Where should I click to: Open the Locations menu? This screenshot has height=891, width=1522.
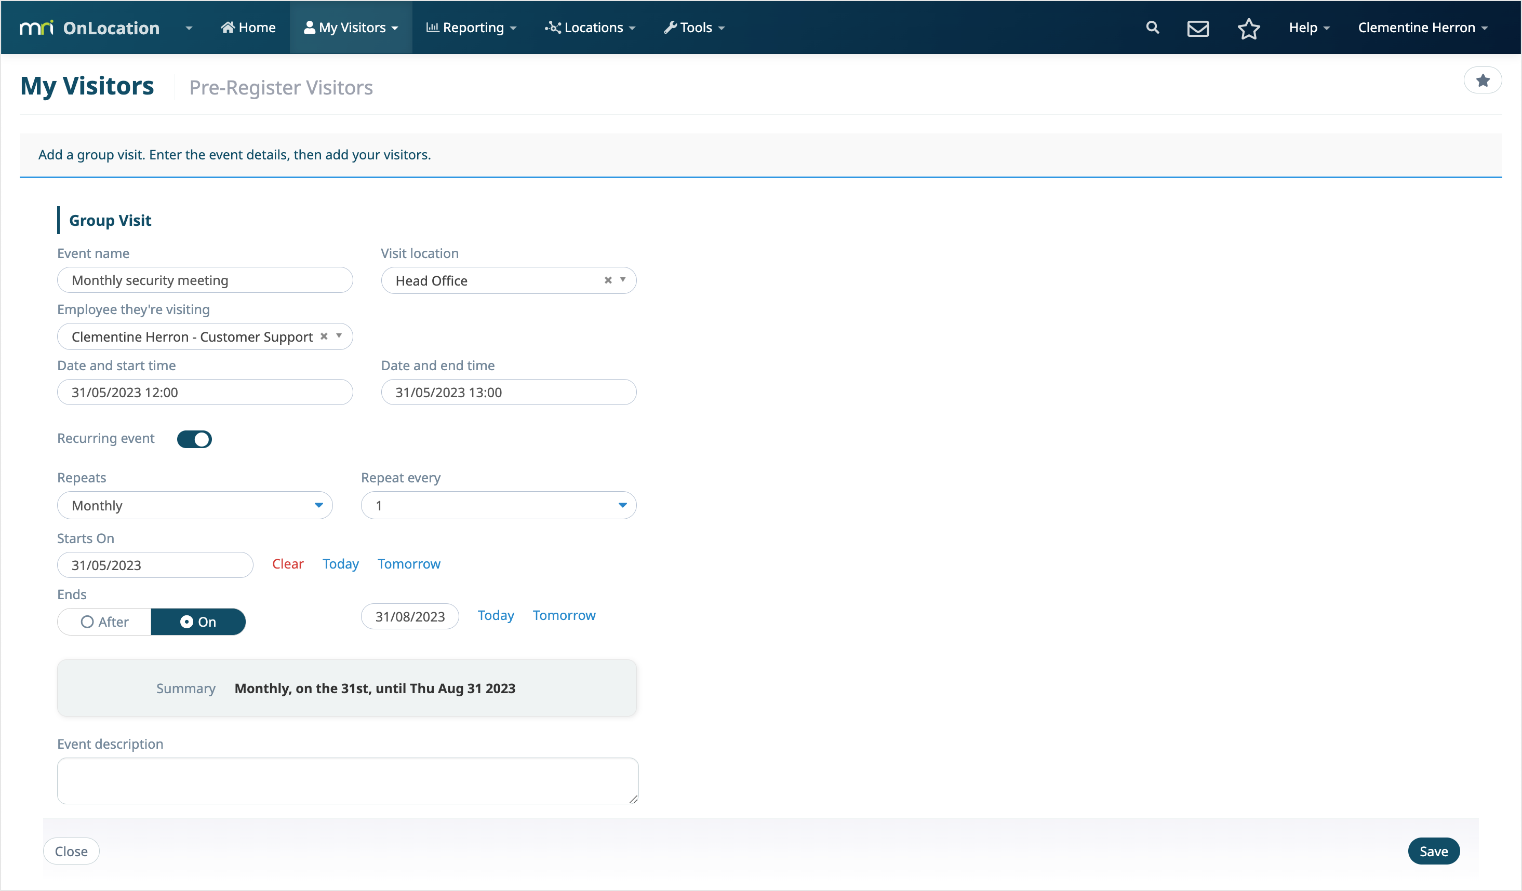(590, 28)
